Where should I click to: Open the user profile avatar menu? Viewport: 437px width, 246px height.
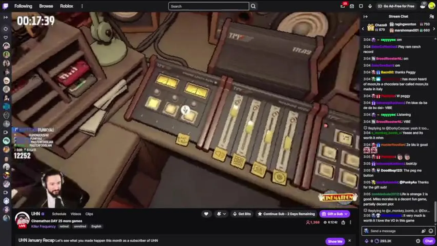[432, 6]
